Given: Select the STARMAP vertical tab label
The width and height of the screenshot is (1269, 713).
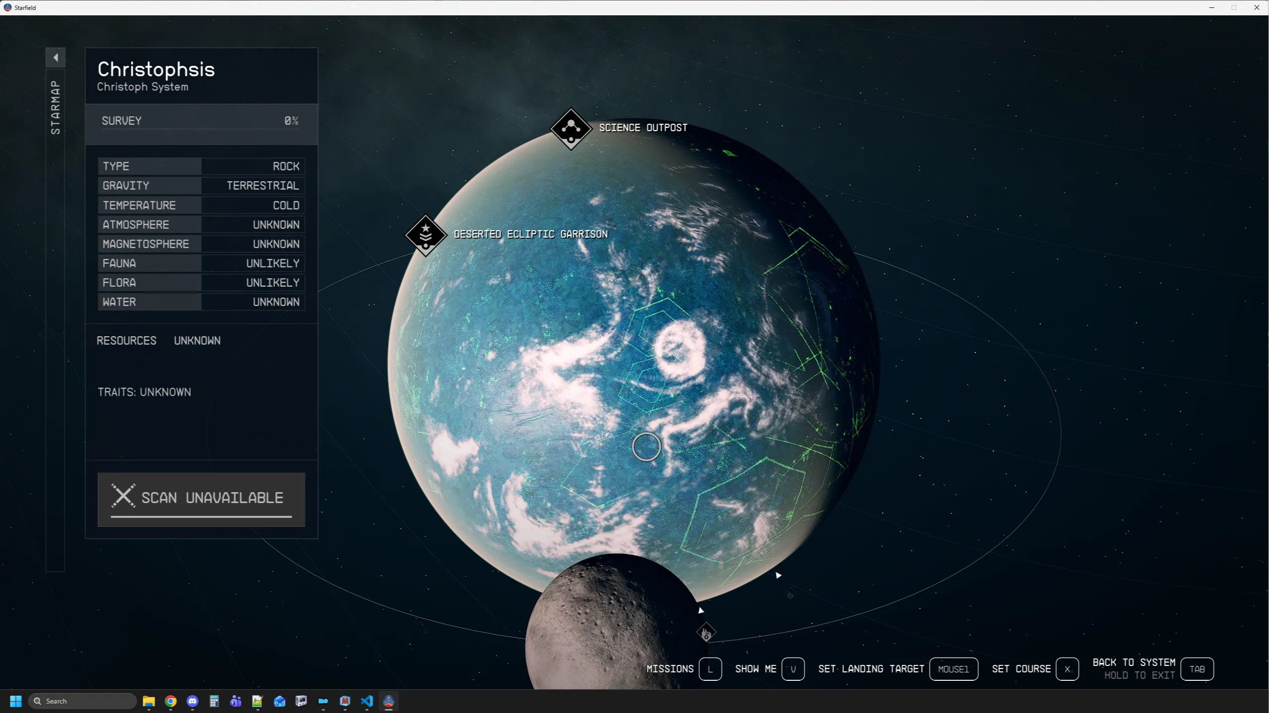Looking at the screenshot, I should [55, 107].
